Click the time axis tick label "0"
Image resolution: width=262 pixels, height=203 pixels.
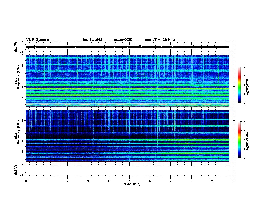(26, 181)
